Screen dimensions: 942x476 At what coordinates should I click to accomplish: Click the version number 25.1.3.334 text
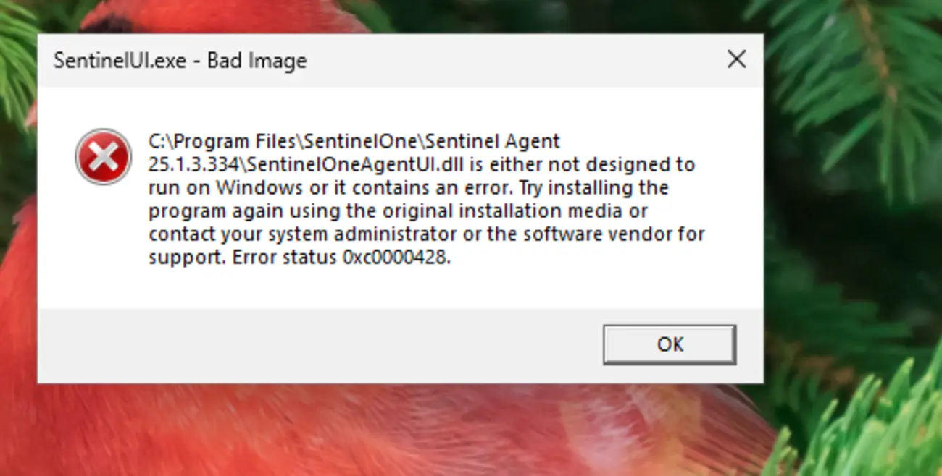(194, 164)
